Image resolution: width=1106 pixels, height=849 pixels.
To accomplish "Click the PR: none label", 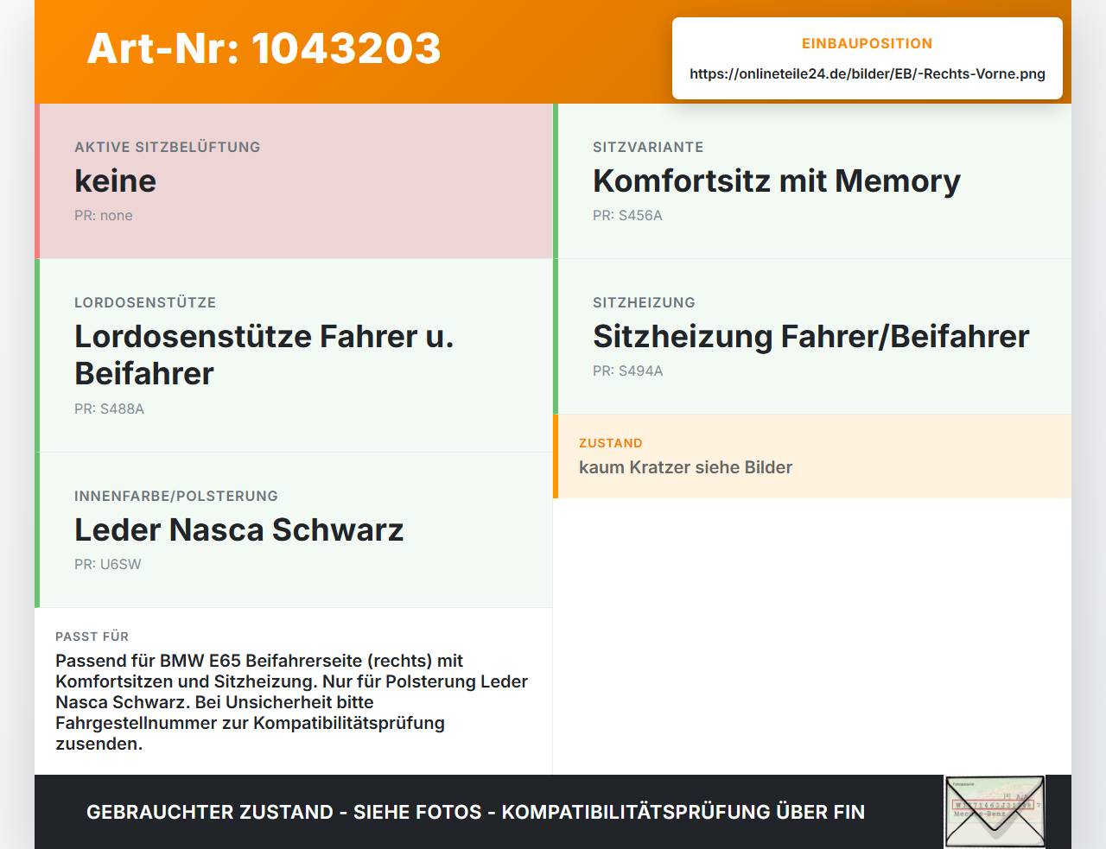I will 104,216.
